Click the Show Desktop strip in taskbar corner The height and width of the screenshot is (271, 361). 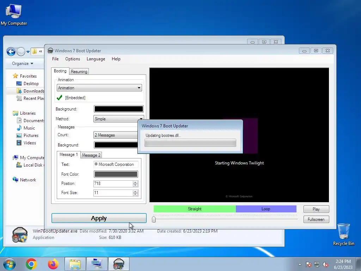click(359, 264)
